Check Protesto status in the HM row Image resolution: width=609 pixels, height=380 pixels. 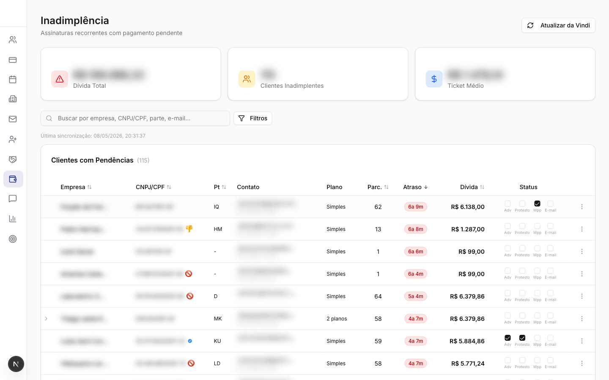click(x=522, y=226)
